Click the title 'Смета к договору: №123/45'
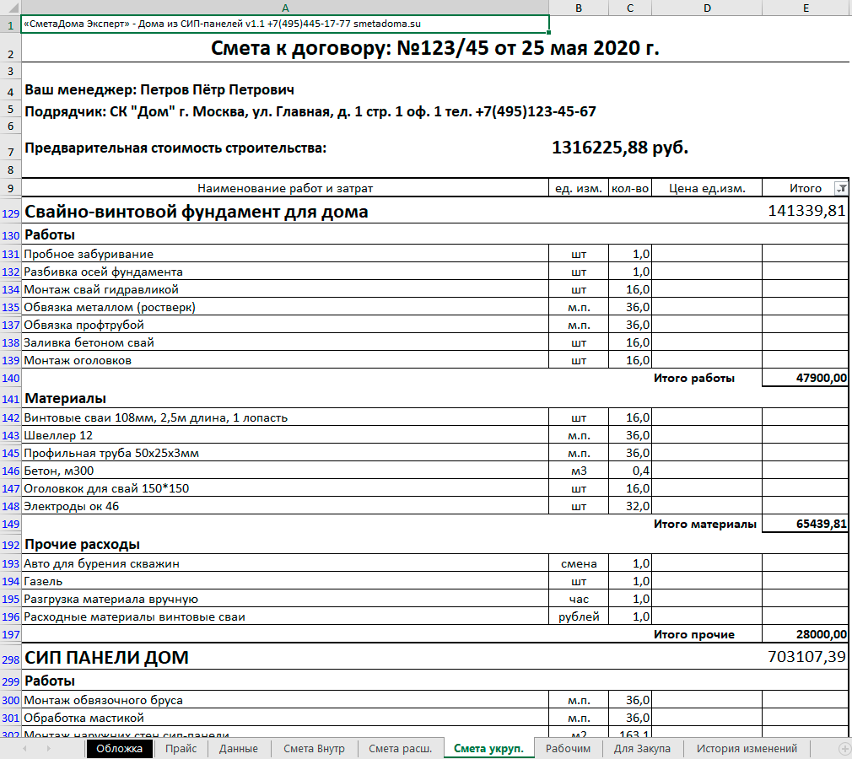 [x=435, y=48]
